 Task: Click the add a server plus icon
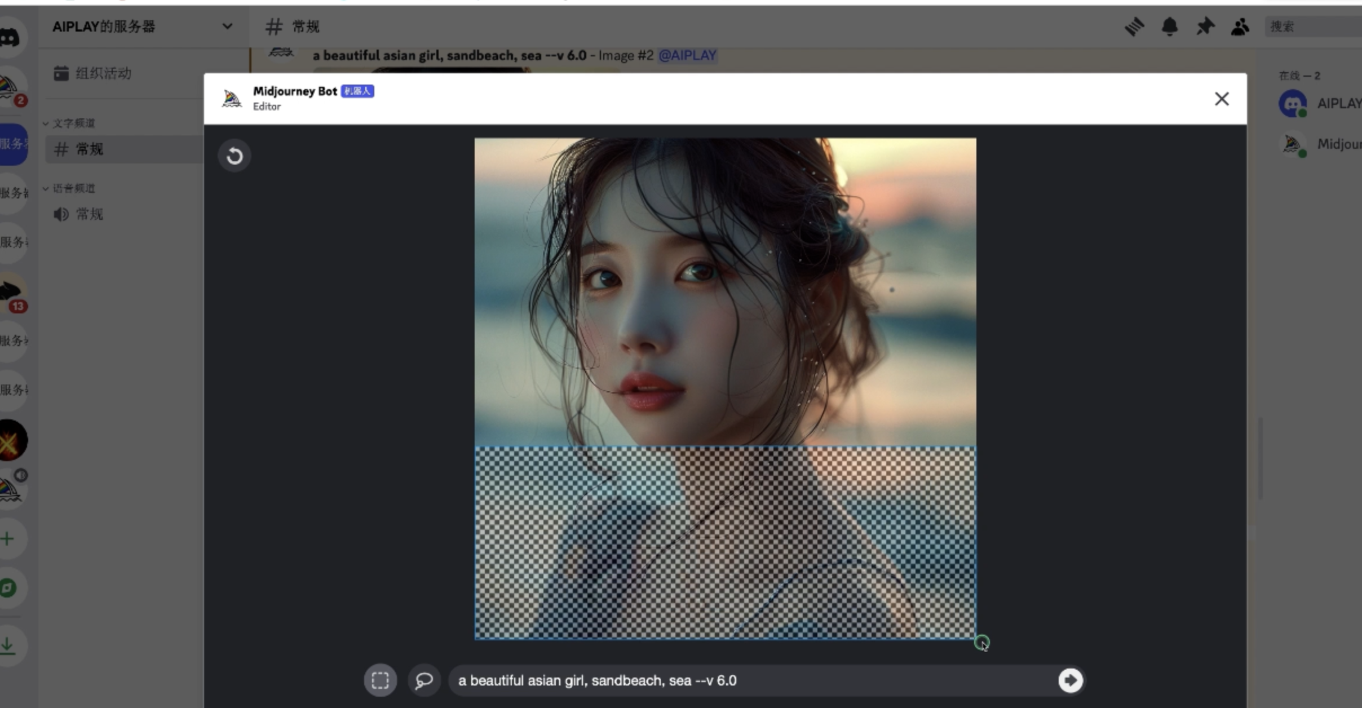[x=8, y=539]
